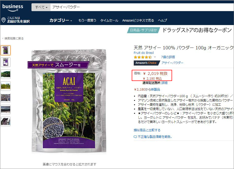Open the ヘルプ menu item
Viewport: 234px width, 169px height.
click(162, 20)
